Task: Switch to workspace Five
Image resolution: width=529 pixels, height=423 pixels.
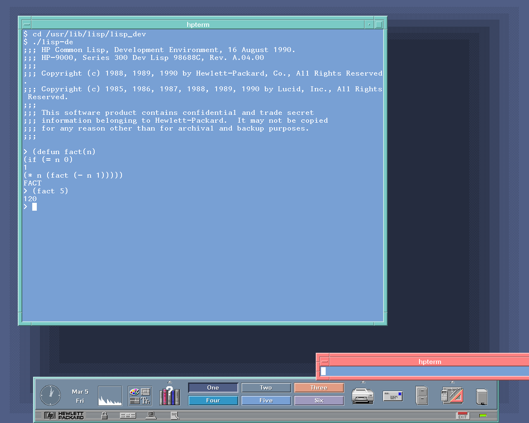Action: coord(266,400)
